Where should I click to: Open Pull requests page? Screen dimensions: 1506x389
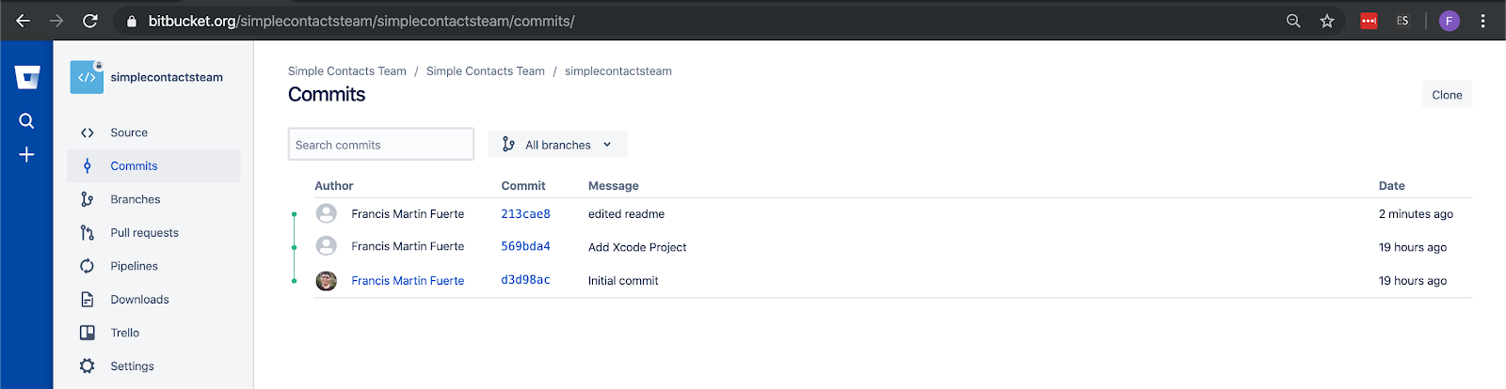(144, 233)
